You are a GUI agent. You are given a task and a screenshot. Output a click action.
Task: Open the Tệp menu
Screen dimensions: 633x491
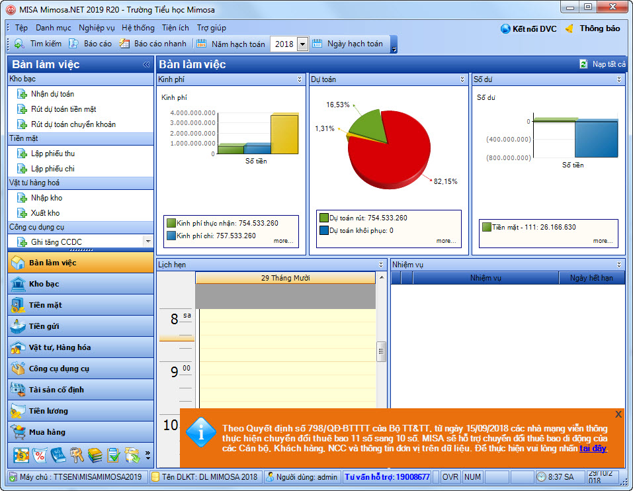(21, 28)
